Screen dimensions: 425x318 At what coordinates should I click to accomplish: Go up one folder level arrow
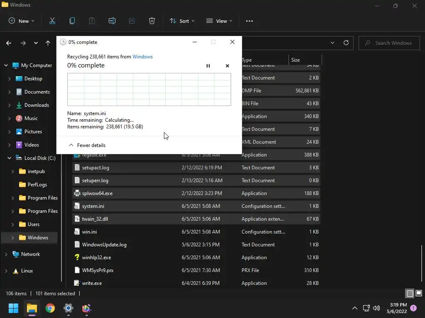(x=48, y=43)
